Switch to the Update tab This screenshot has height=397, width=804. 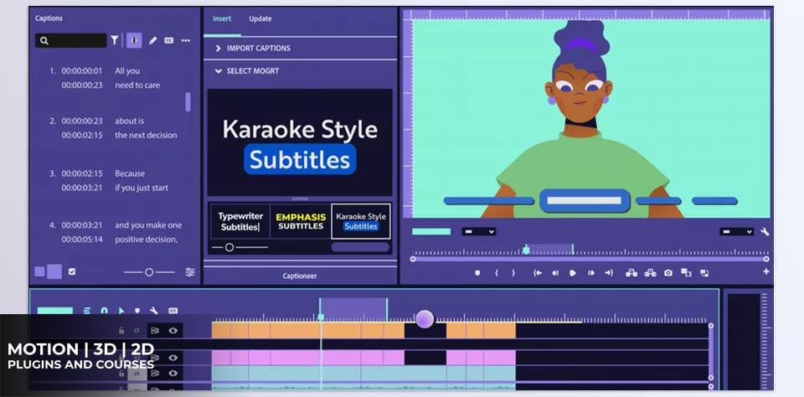(260, 18)
